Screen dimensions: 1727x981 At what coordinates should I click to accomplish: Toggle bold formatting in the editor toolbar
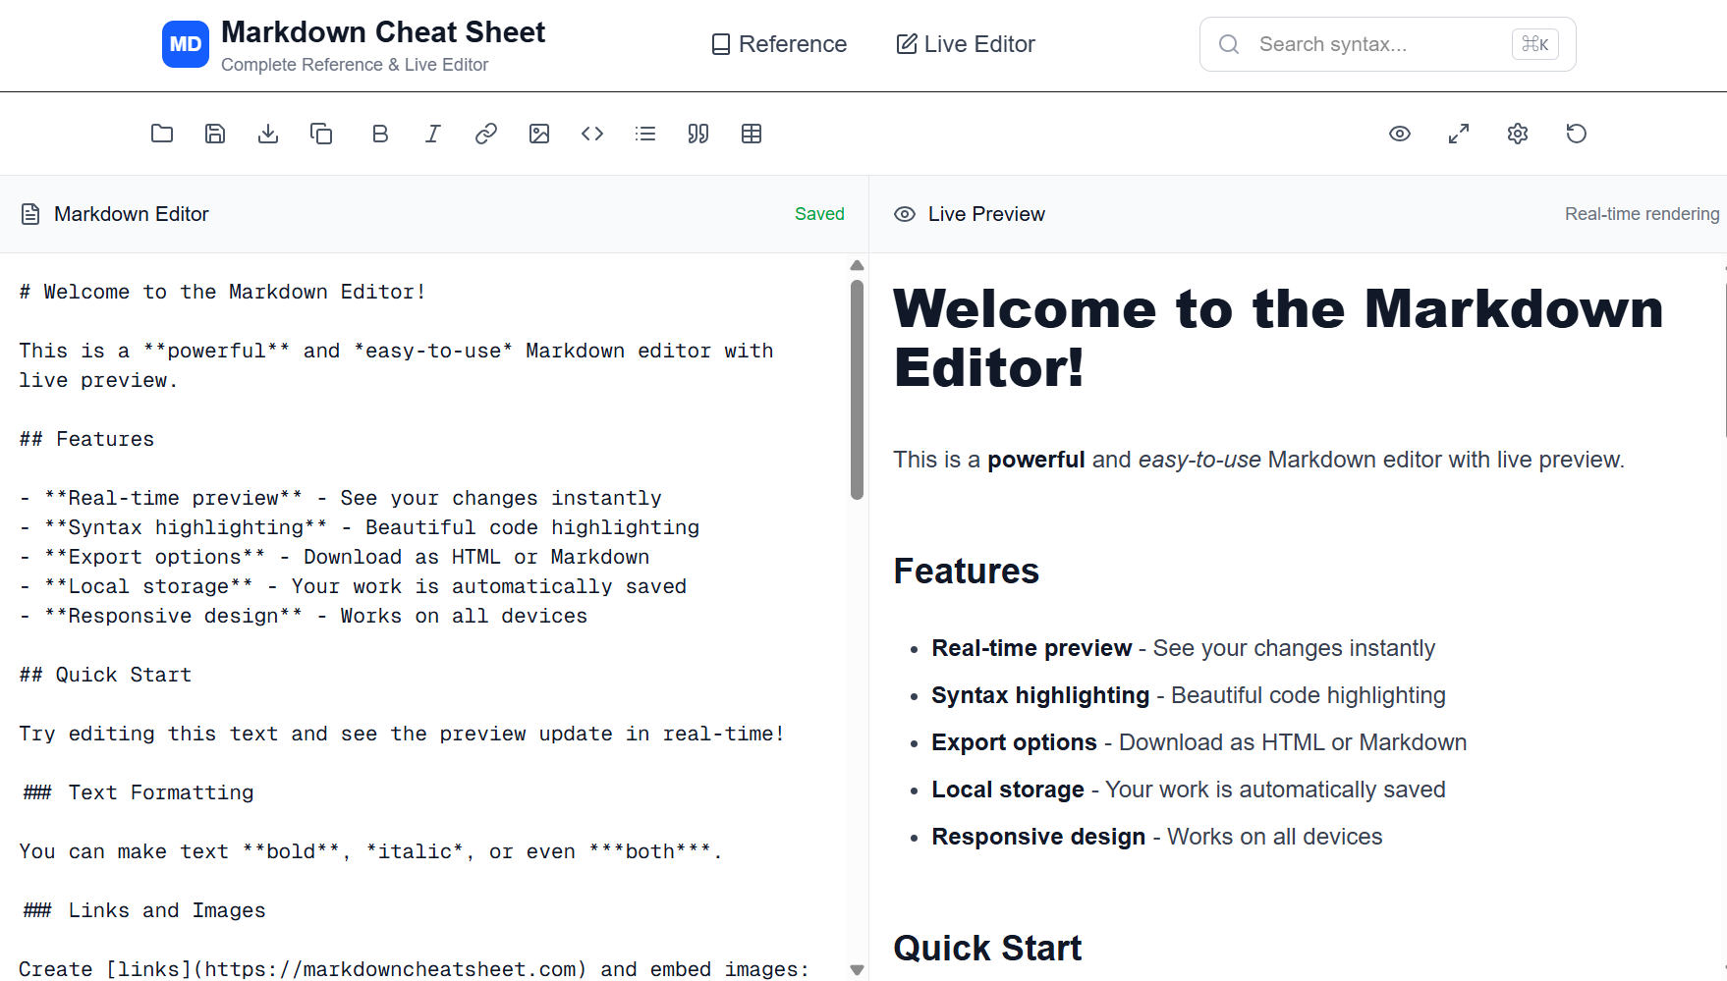(380, 134)
